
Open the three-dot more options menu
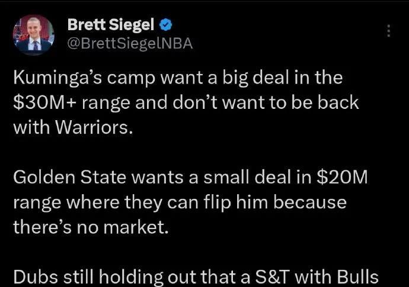[388, 31]
